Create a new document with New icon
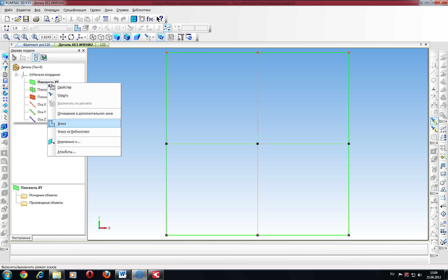448x280 pixels. coord(7,19)
